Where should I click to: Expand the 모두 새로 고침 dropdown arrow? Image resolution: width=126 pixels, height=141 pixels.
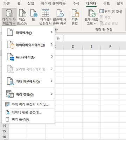pyautogui.click(x=95, y=23)
